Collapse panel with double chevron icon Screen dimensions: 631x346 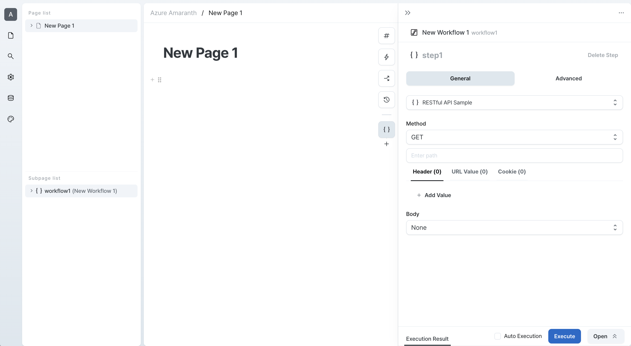tap(408, 13)
